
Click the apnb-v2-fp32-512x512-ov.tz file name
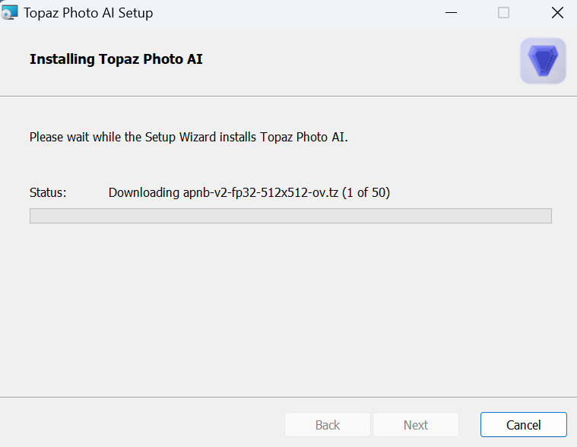[261, 192]
